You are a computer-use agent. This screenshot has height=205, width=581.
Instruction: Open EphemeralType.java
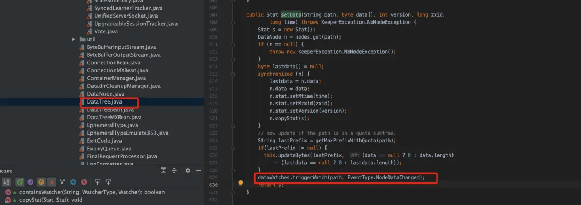click(112, 125)
